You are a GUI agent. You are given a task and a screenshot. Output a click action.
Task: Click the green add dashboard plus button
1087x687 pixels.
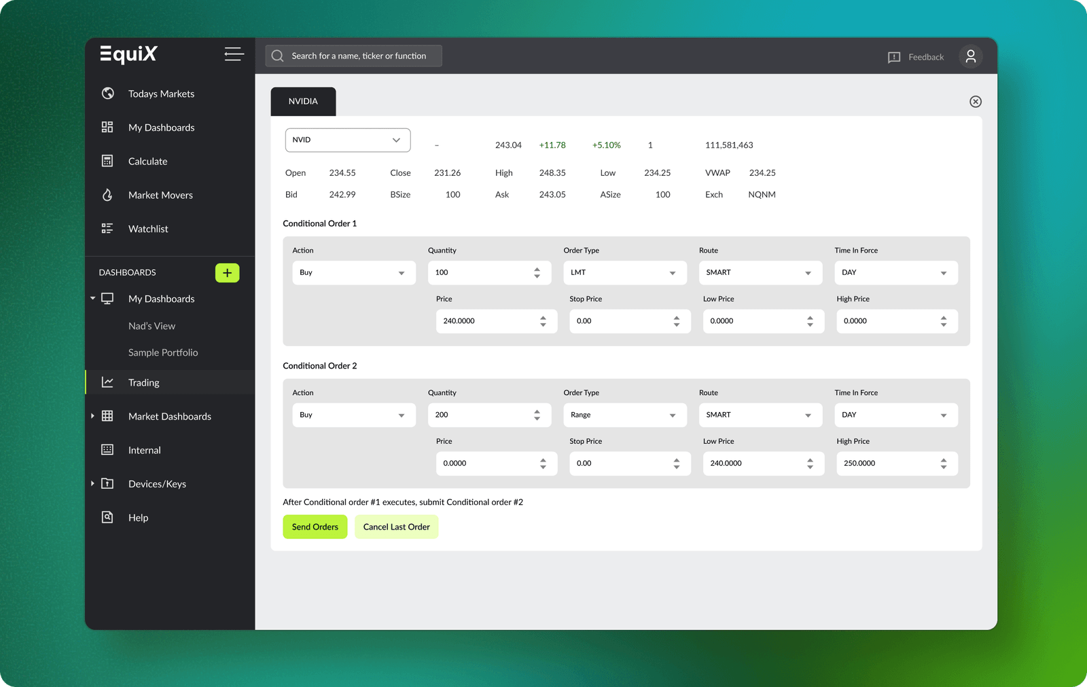(x=228, y=273)
